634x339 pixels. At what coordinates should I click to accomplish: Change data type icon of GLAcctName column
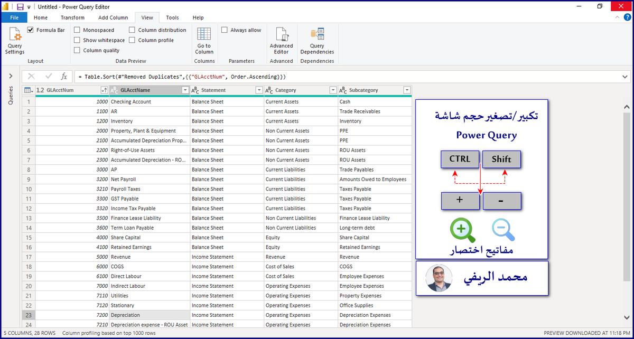(114, 90)
